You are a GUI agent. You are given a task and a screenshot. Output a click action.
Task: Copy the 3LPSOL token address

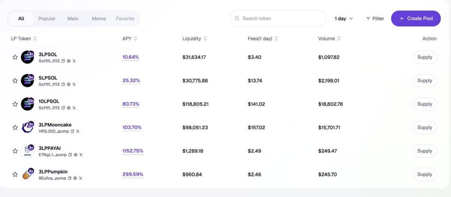point(63,61)
